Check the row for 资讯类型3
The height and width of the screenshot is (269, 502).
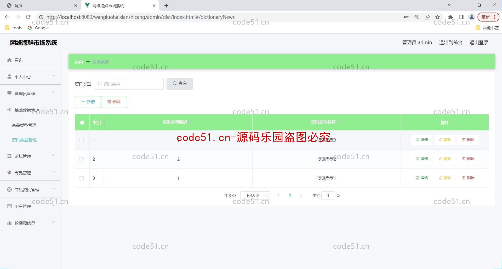tap(82, 140)
